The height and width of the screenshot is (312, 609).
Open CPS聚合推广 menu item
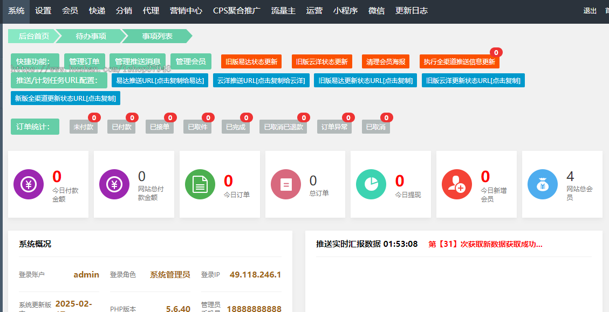[236, 11]
